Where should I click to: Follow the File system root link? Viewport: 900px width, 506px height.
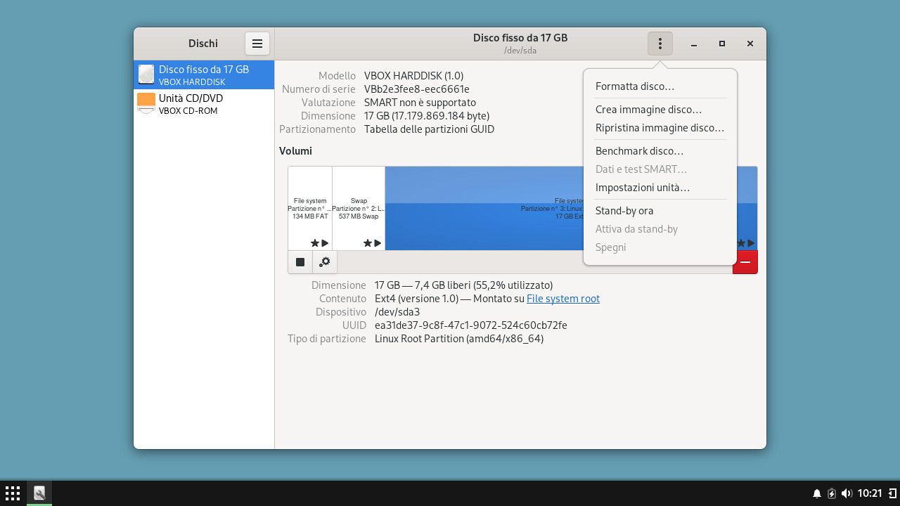[562, 299]
